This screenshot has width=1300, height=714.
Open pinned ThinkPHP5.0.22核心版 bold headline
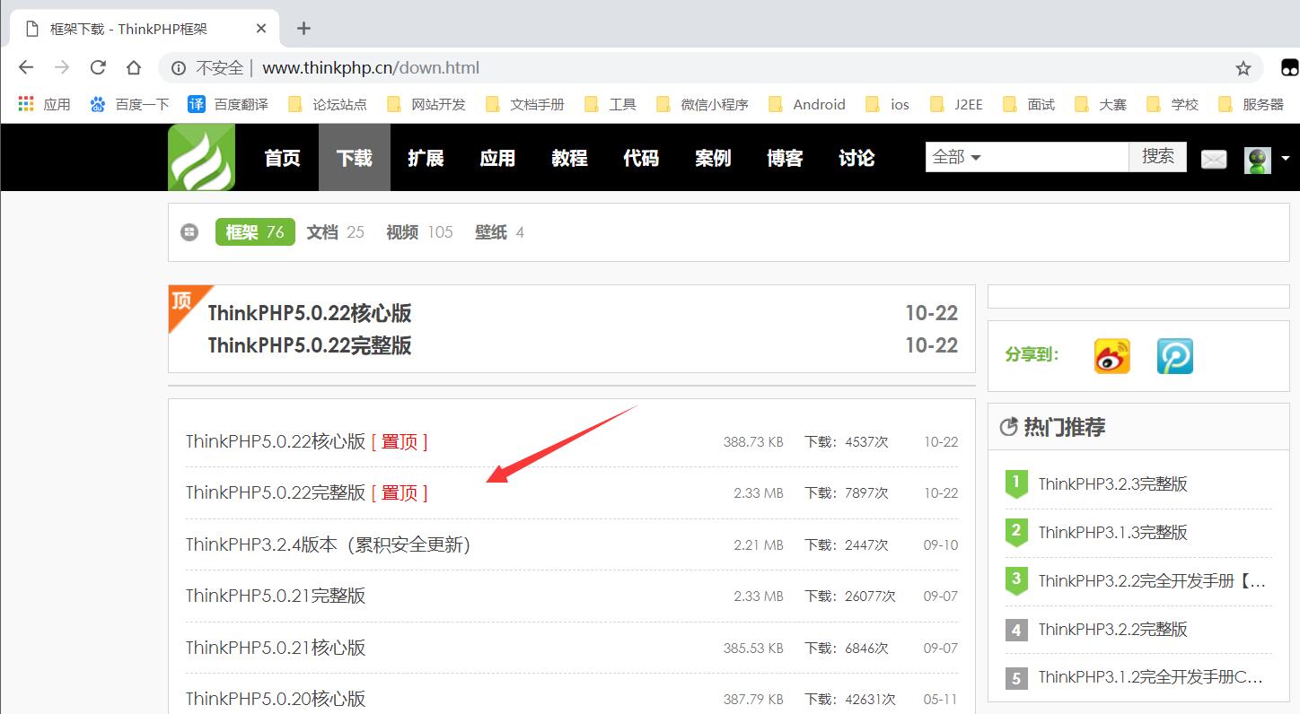click(x=310, y=313)
